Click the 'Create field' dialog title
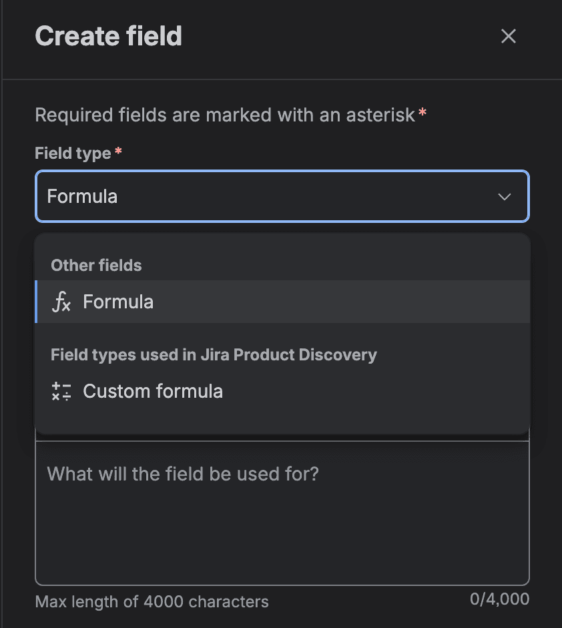Screen dimensions: 562x628 [108, 36]
